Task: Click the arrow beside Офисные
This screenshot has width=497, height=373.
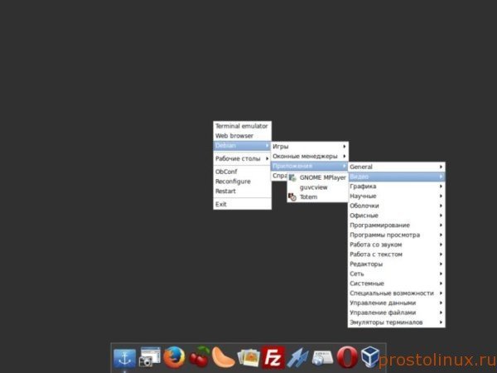Action: point(441,216)
